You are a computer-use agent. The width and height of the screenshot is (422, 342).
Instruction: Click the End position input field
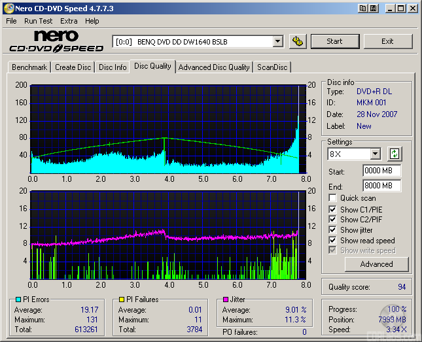(x=381, y=186)
